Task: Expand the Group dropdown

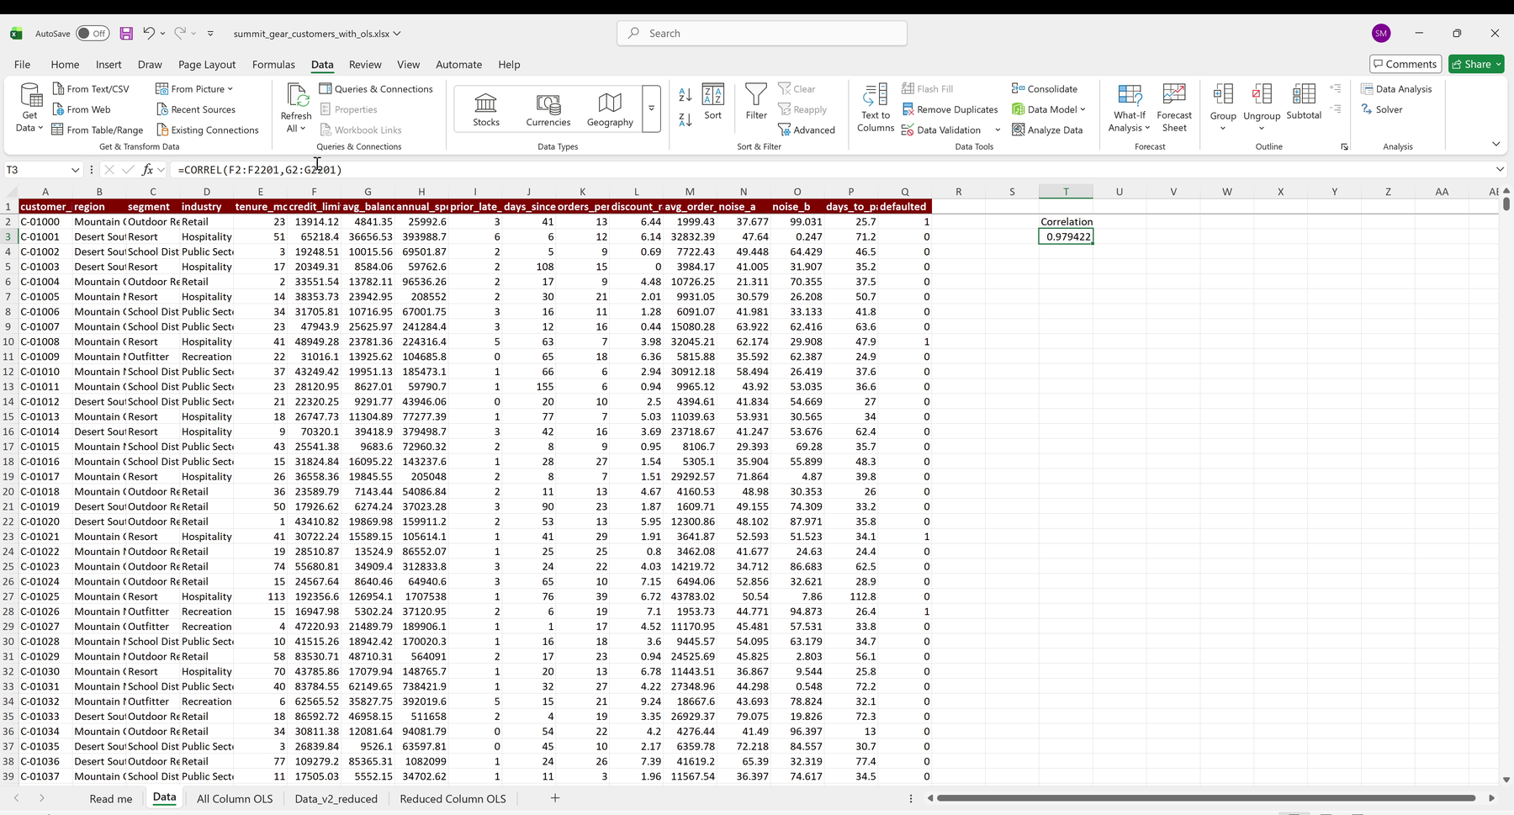Action: tap(1223, 128)
